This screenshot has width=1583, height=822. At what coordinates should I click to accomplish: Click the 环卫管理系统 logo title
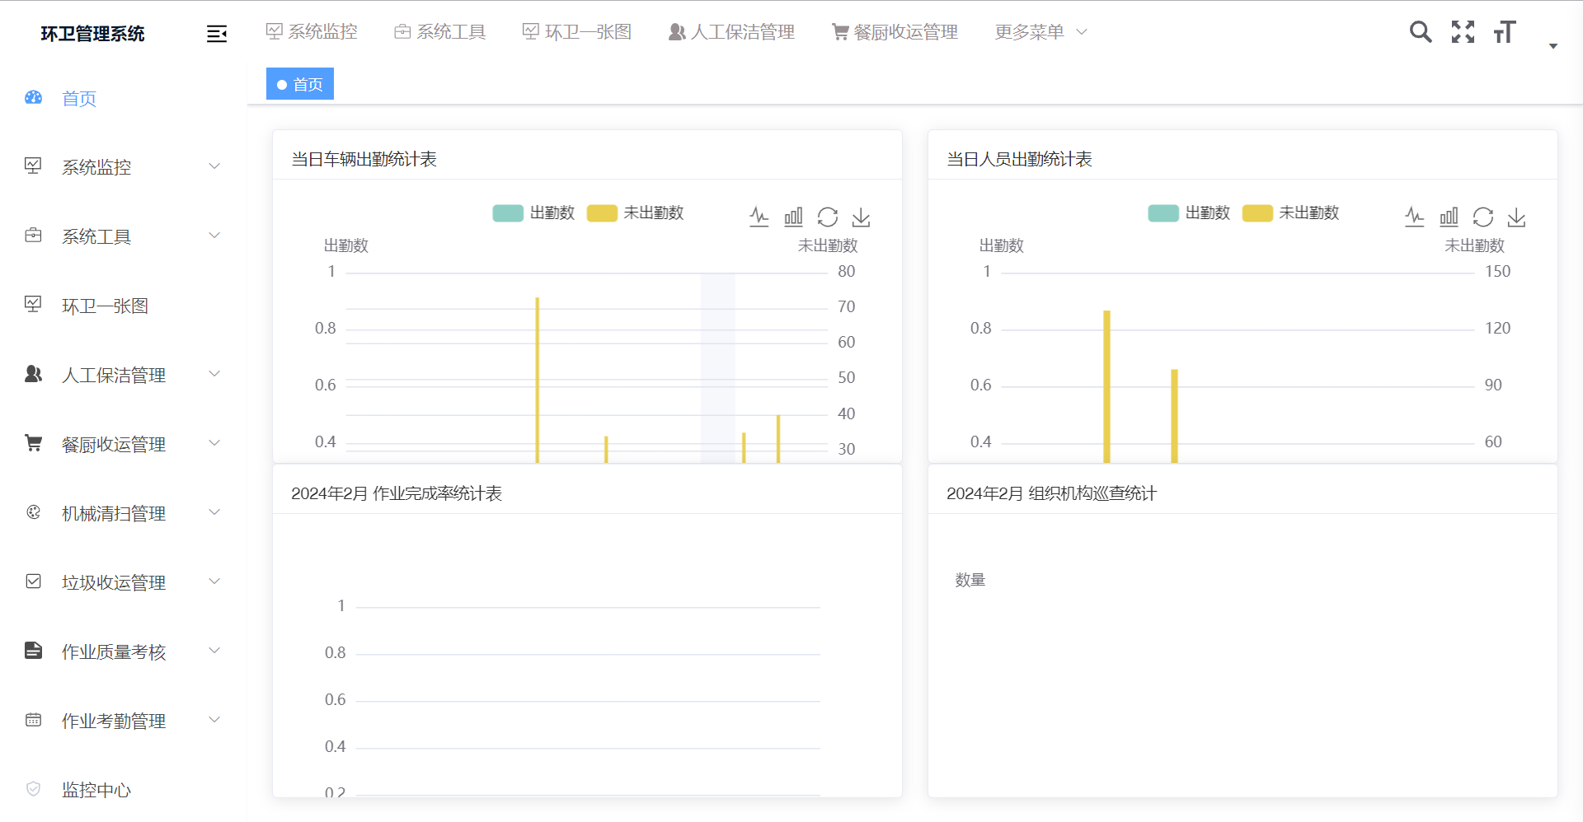(x=92, y=34)
